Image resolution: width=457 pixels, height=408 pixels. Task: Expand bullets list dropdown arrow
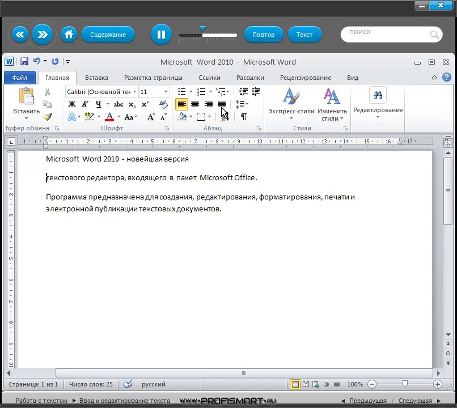pyautogui.click(x=191, y=92)
